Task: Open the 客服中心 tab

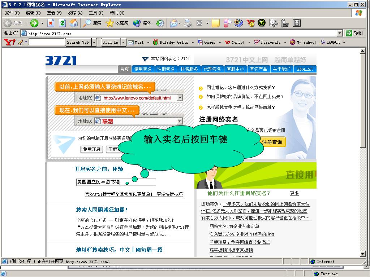Action: 235,69
